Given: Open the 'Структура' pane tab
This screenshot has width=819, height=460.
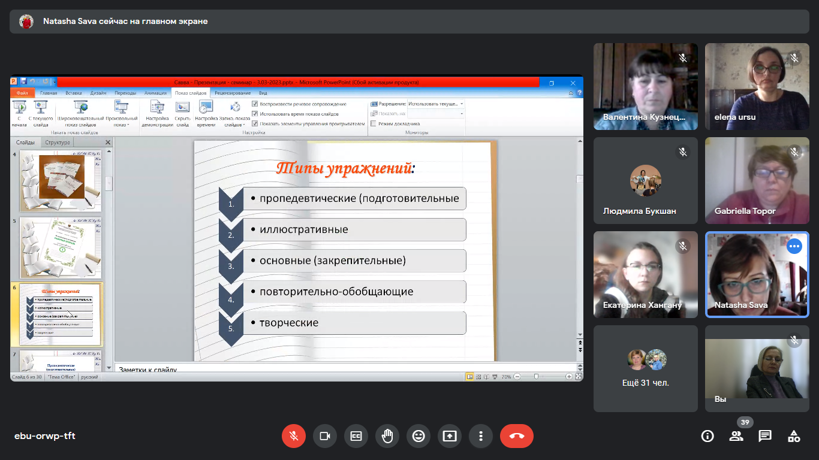Looking at the screenshot, I should 58,143.
